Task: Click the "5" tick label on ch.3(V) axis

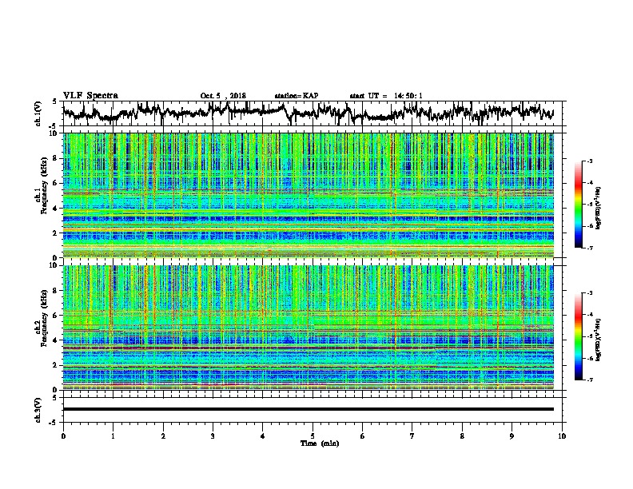Action: (55, 398)
